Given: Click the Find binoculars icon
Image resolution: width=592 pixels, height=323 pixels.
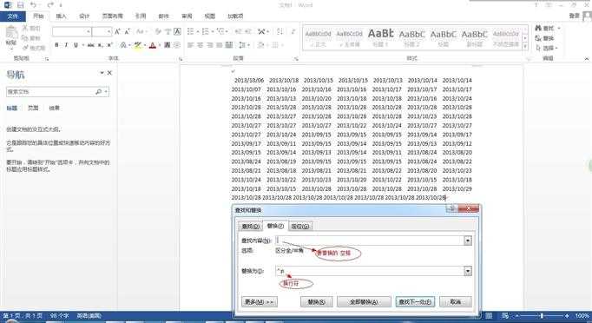Looking at the screenshot, I should click(x=538, y=28).
